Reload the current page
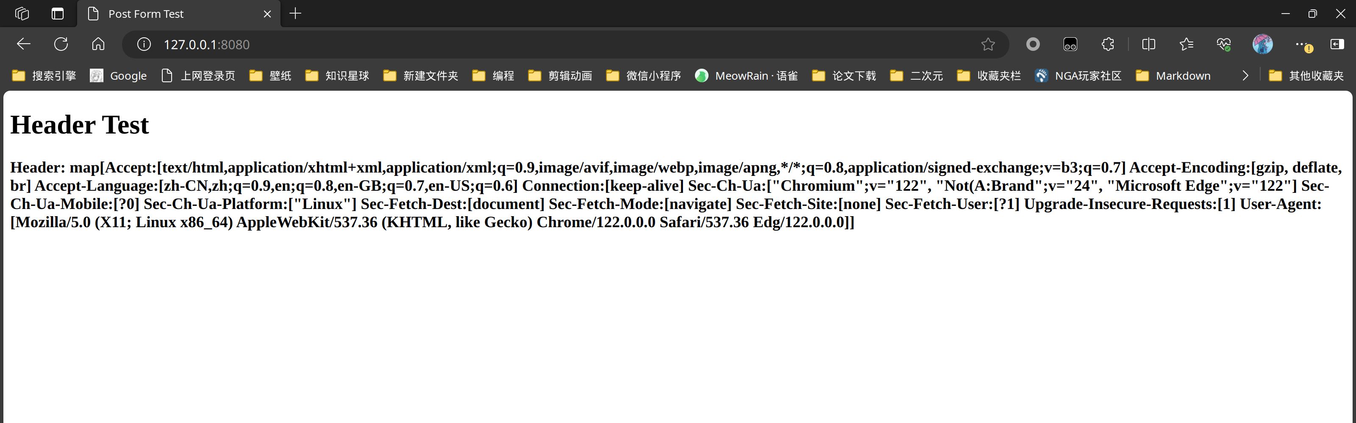This screenshot has width=1356, height=423. 61,44
